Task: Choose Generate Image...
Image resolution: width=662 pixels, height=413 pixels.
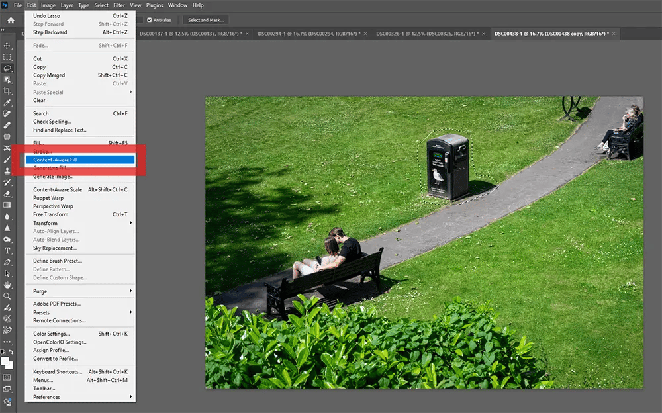Action: tap(80, 177)
